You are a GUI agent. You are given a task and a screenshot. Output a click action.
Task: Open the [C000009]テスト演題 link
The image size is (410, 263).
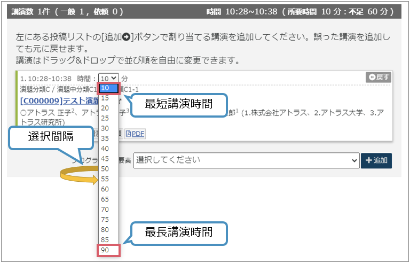coord(59,101)
